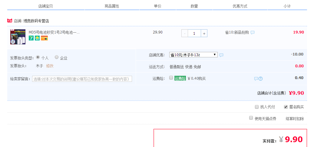Open the 店铺优惠 discount dropdown
Screen dimensions: 314x147
coord(193,55)
